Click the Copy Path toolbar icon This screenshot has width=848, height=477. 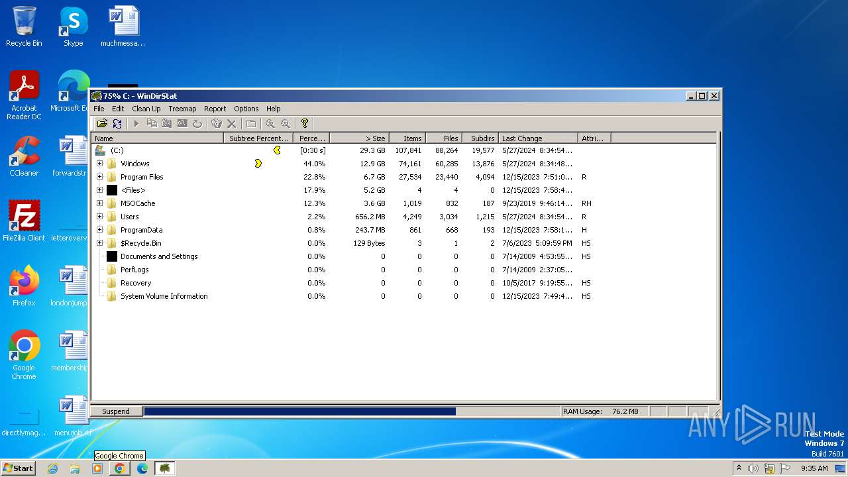pyautogui.click(x=152, y=123)
